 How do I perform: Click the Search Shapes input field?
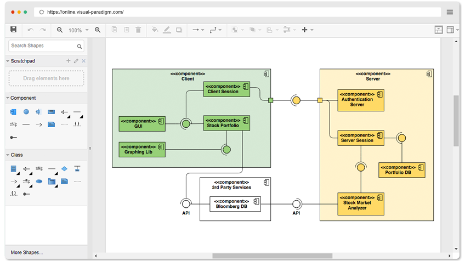click(46, 46)
